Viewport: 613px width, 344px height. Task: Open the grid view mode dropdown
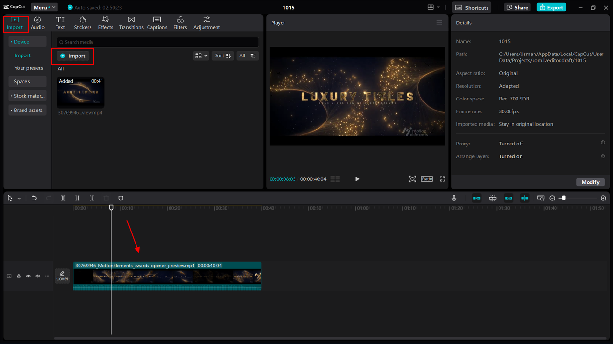tap(201, 55)
